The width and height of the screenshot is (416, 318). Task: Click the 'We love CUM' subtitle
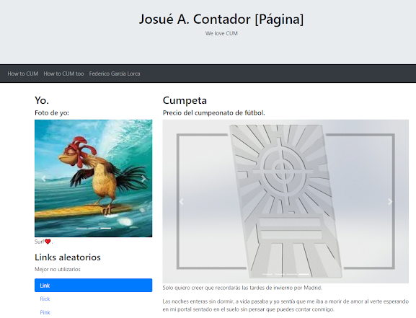(221, 33)
